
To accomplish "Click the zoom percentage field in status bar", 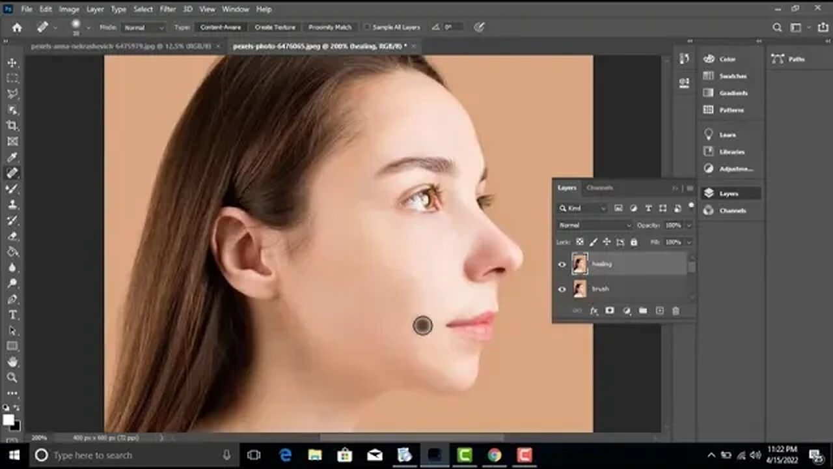I will point(39,438).
